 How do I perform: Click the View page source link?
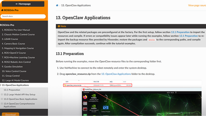(197, 5)
